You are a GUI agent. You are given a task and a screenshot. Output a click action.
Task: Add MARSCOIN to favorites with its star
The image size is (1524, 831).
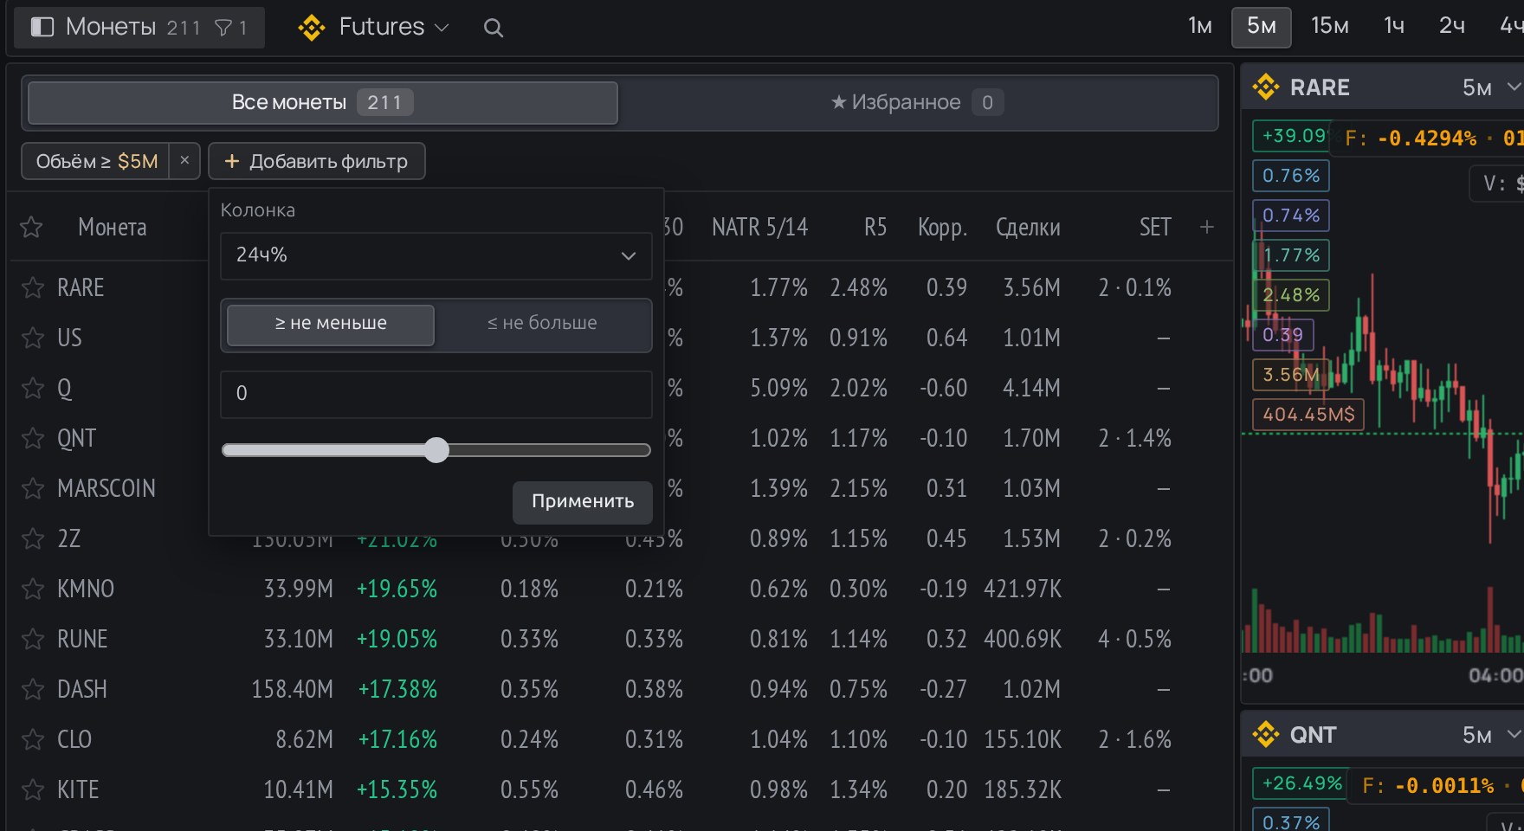[x=33, y=488]
